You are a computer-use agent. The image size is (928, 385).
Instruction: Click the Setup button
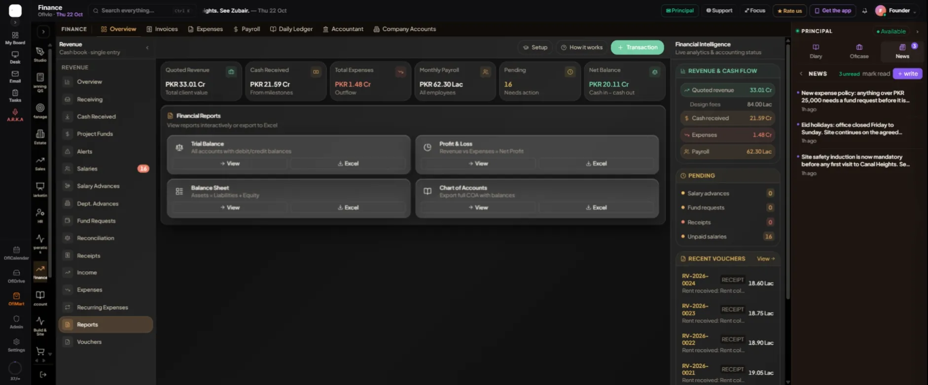[535, 47]
